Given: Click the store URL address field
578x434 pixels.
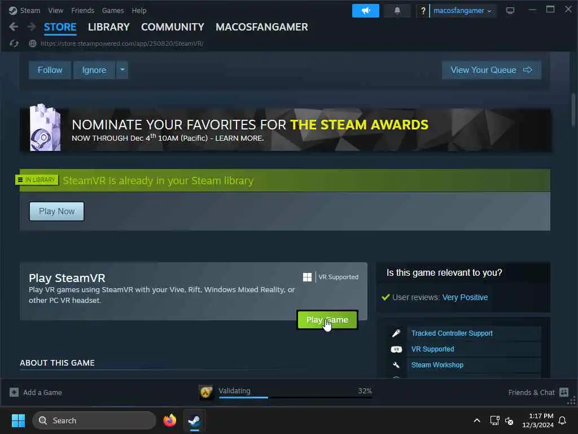Looking at the screenshot, I should (x=122, y=44).
